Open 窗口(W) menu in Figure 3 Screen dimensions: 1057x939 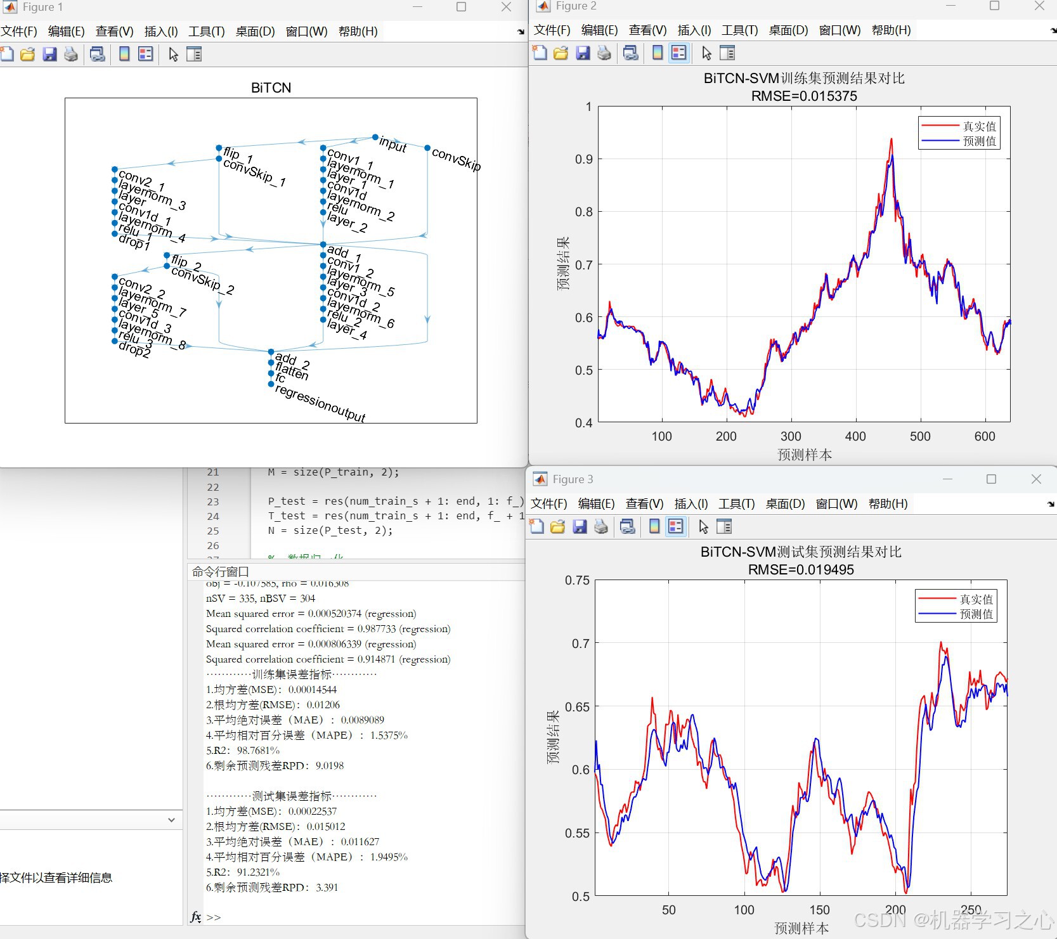coord(836,504)
